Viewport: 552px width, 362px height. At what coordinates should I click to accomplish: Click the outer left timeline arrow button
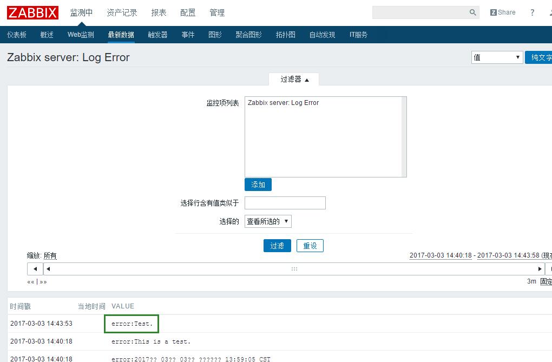pos(35,269)
